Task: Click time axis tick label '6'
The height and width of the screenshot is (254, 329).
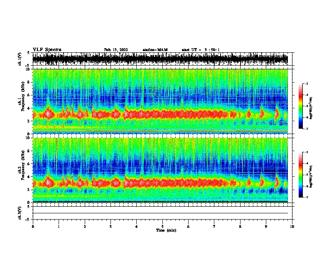Action: tap(189, 227)
